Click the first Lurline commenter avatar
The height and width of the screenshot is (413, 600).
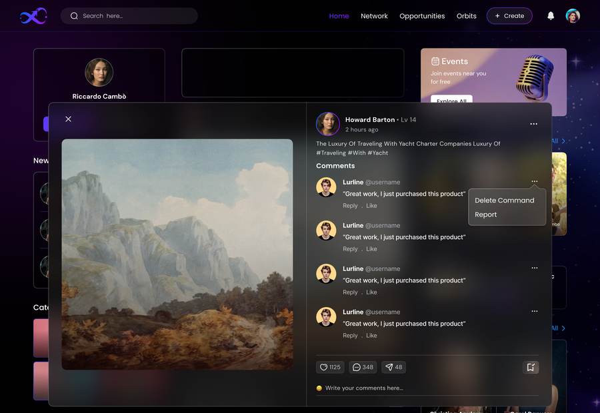(x=326, y=187)
